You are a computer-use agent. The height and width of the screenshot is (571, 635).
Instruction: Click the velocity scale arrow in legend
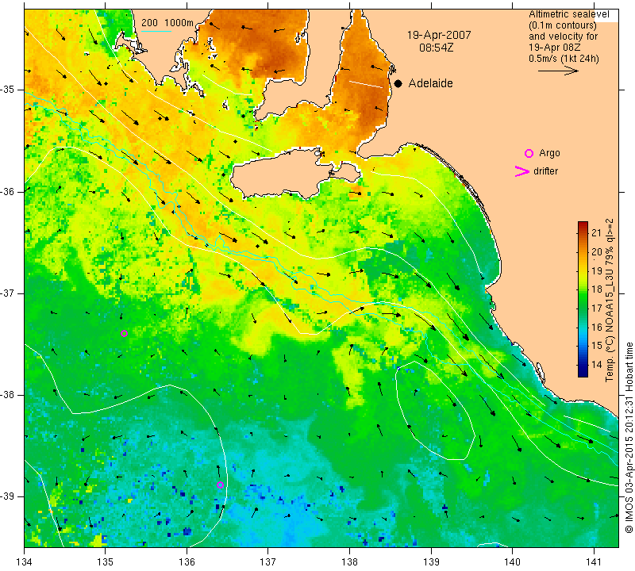tap(558, 71)
